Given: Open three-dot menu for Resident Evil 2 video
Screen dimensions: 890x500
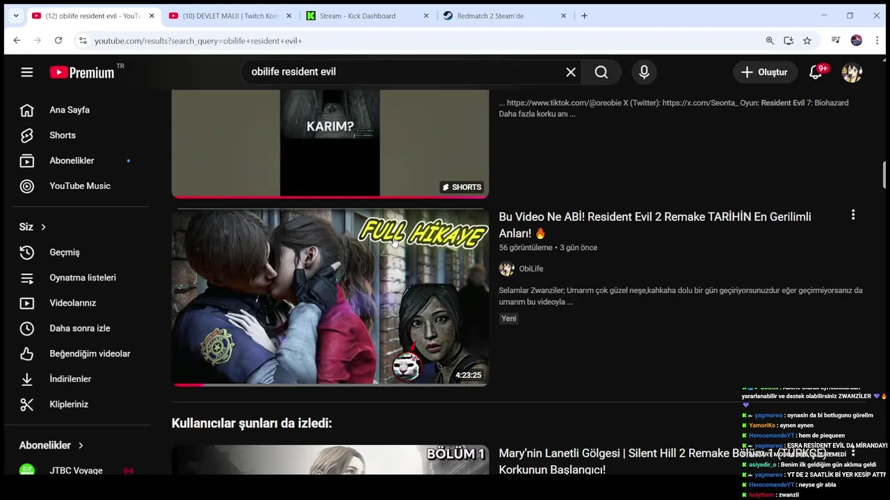Looking at the screenshot, I should click(x=853, y=215).
